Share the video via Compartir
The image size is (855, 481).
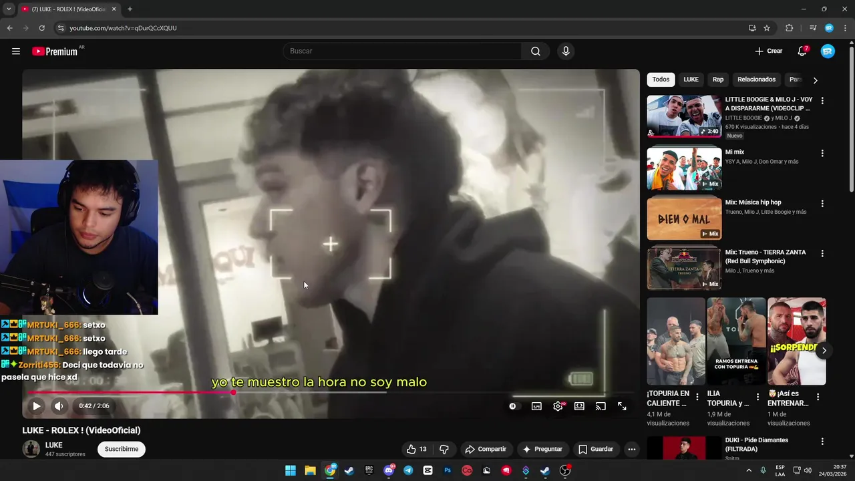coord(486,449)
